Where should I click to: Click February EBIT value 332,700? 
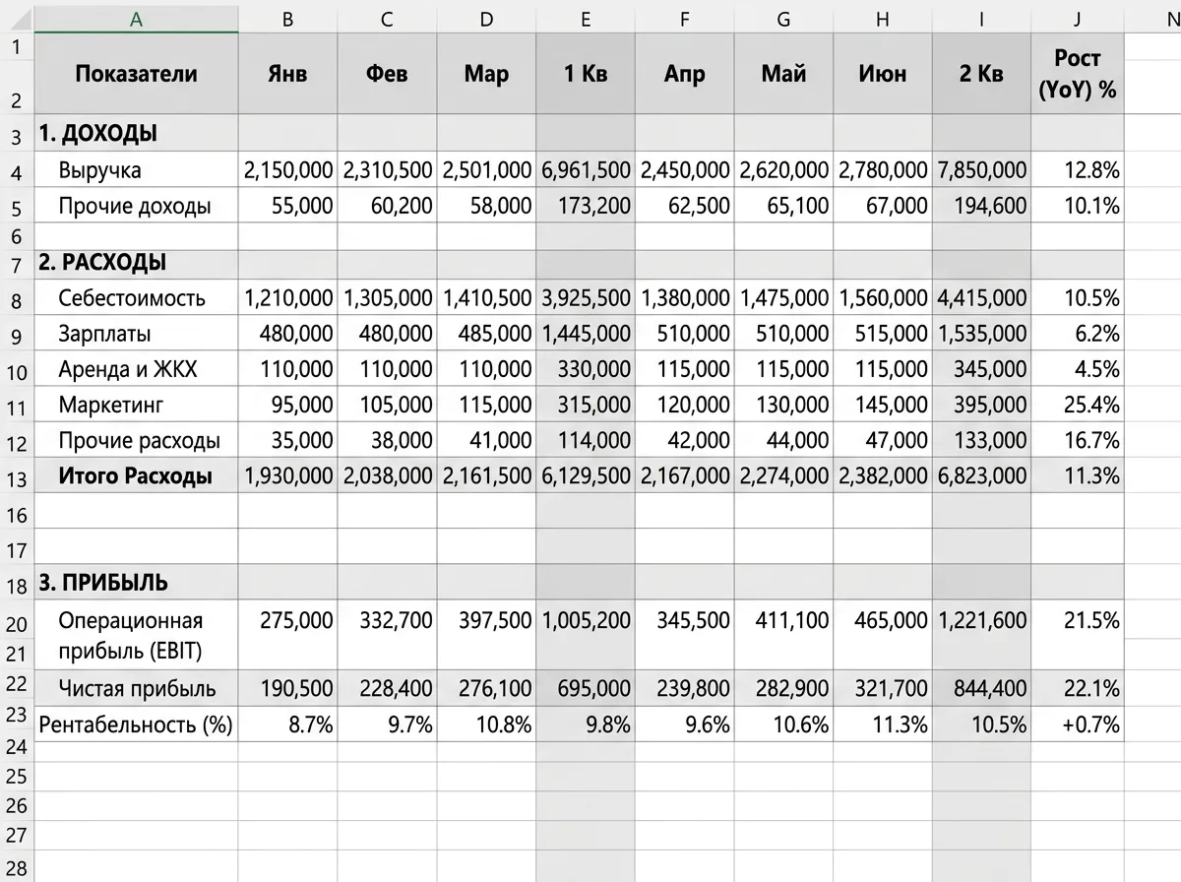click(387, 635)
